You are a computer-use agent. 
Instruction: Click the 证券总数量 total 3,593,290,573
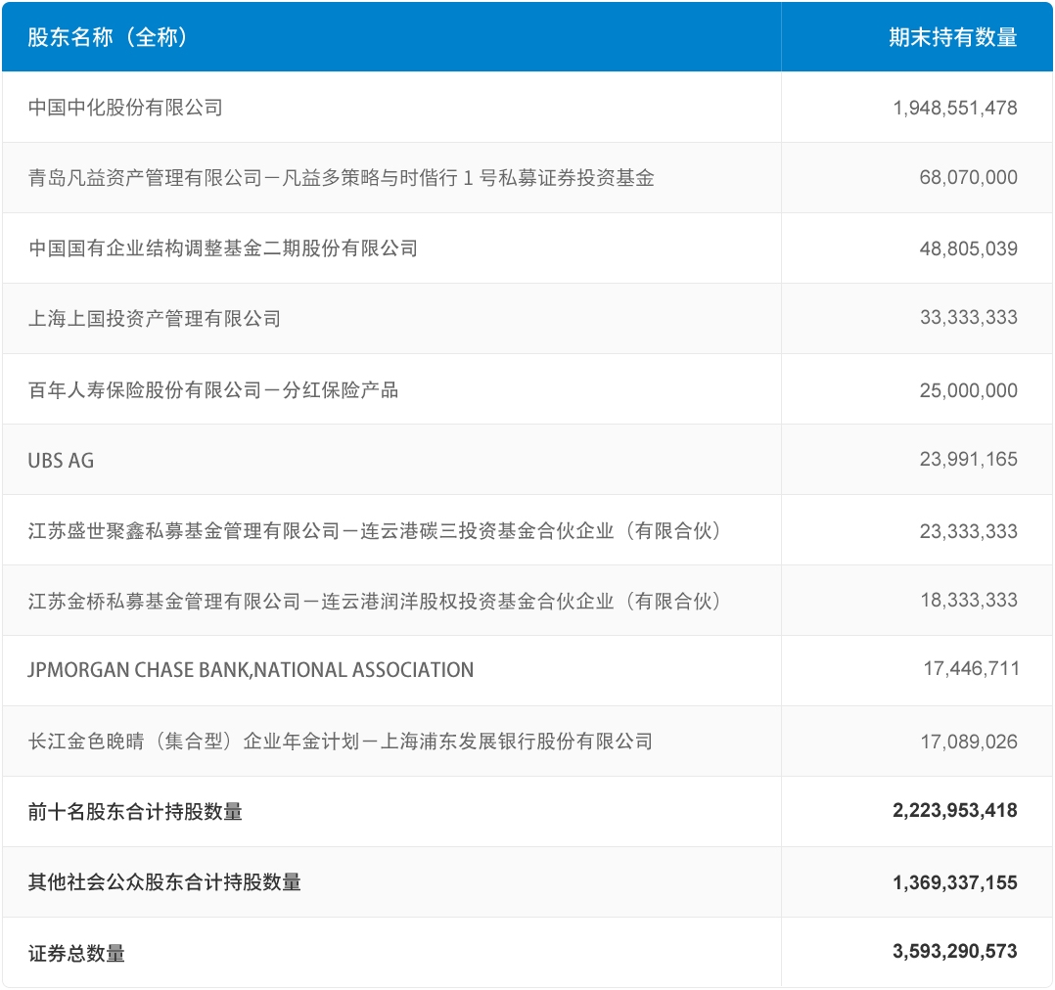954,952
